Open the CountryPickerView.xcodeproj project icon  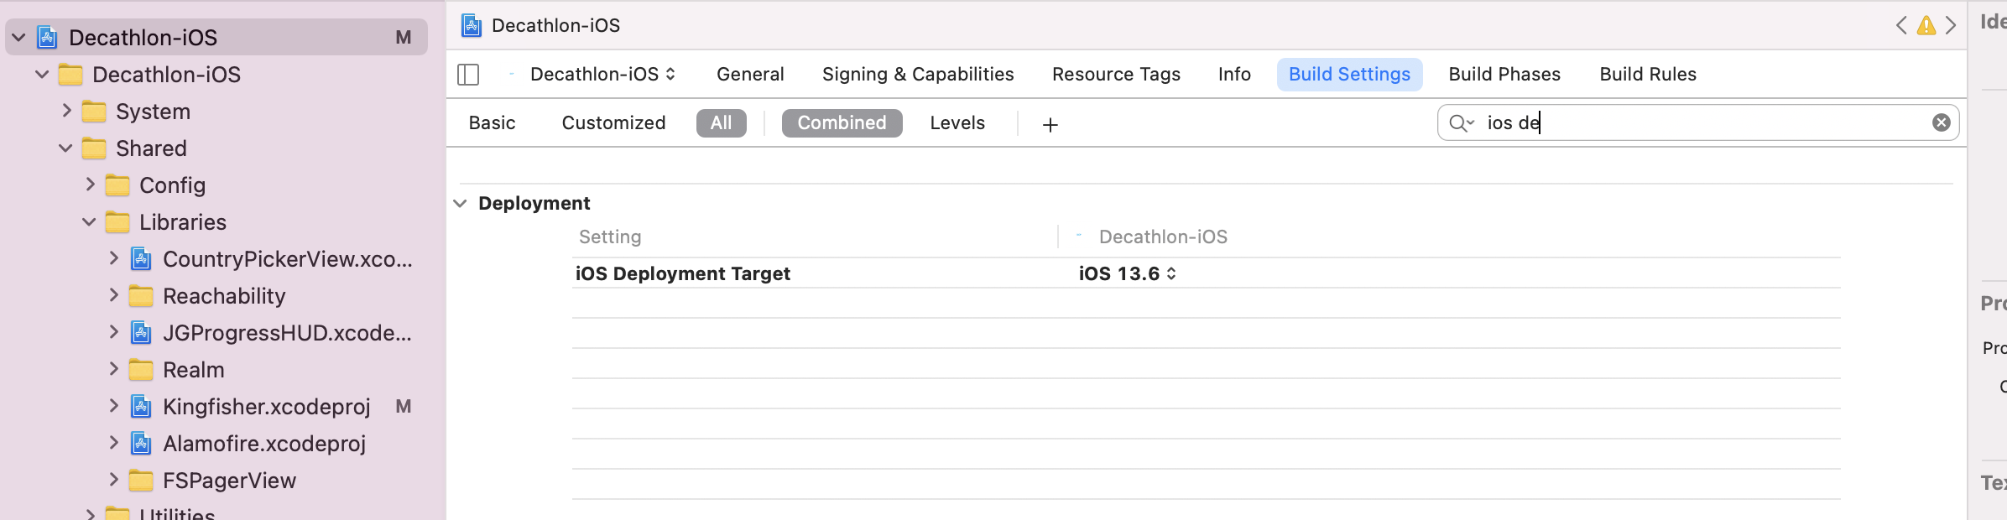[x=141, y=259]
